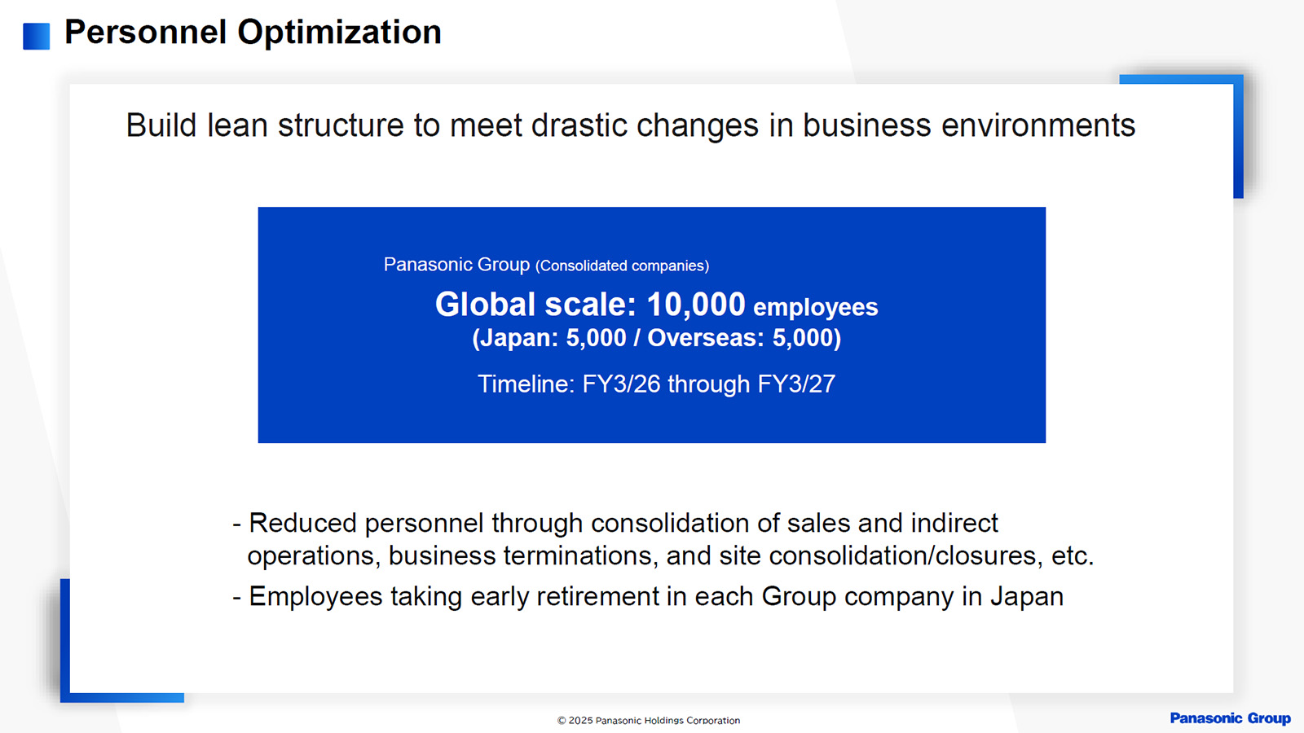Select the "FY3/27" end date text
Viewport: 1304px width, 733px height.
tap(796, 384)
